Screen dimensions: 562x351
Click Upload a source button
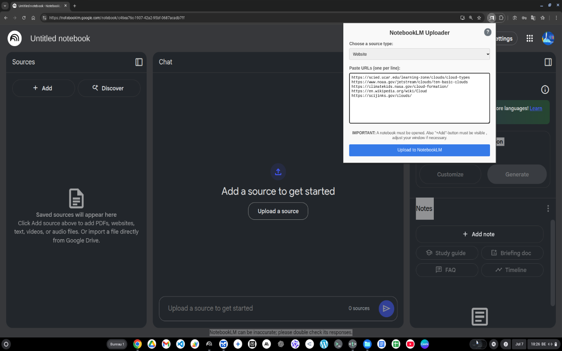[278, 211]
